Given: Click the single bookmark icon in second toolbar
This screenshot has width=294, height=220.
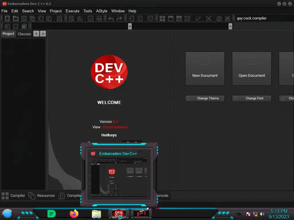Looking at the screenshot, I should point(16,26).
